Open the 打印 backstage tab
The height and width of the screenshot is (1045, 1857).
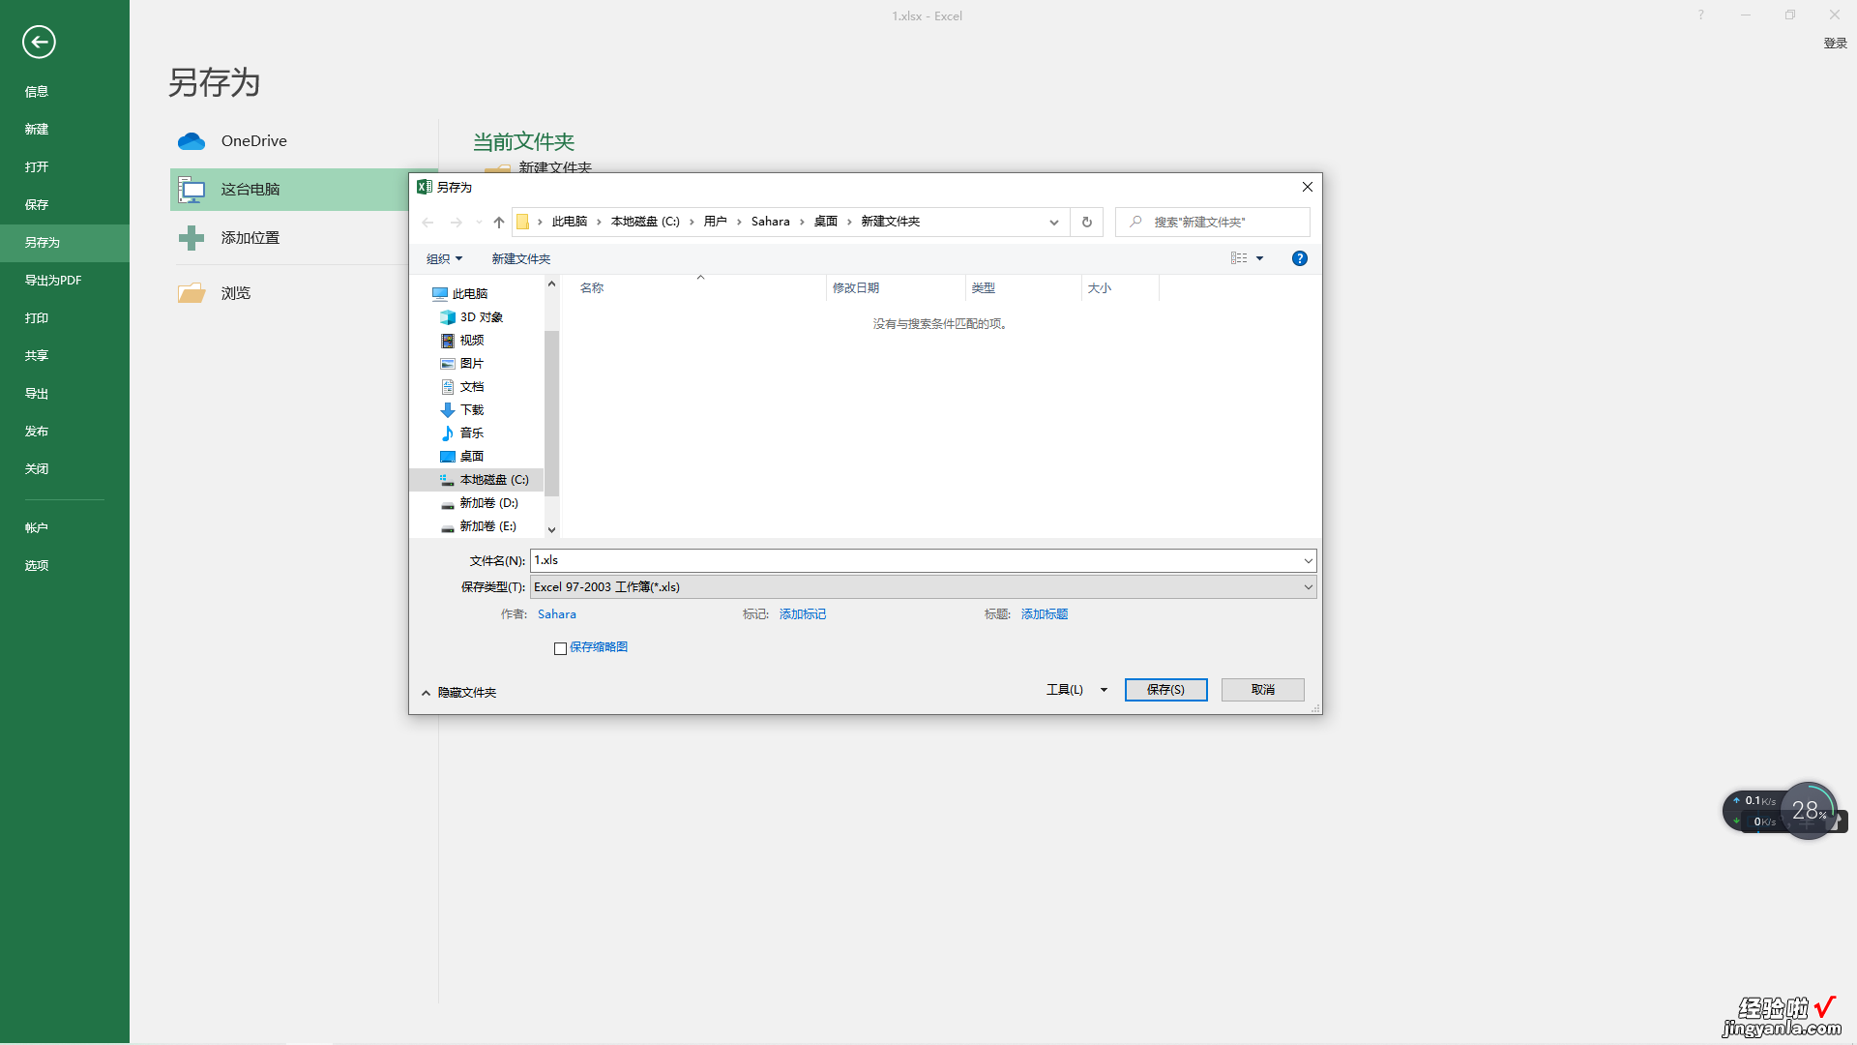pos(37,318)
